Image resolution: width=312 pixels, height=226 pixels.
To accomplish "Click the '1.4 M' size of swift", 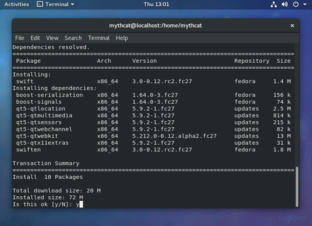I will [x=282, y=81].
